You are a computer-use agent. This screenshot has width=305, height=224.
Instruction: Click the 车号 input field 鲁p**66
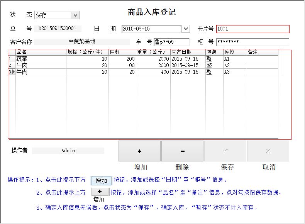point(171,42)
